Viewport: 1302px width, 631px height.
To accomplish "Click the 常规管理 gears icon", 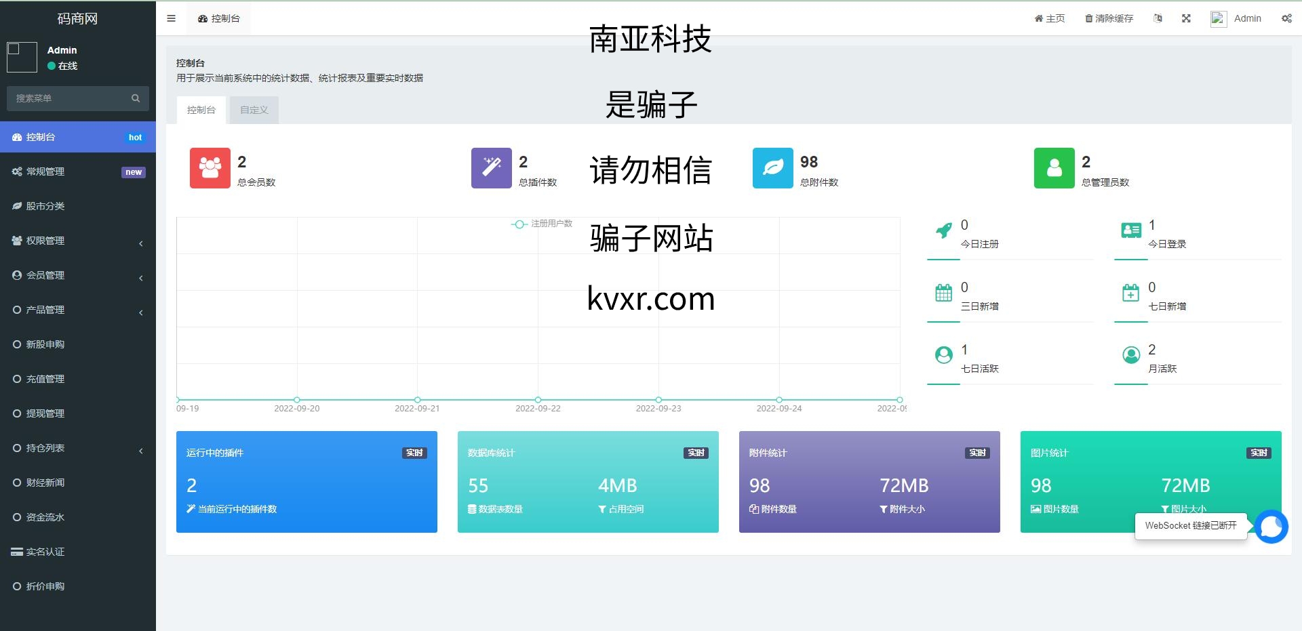I will click(17, 171).
